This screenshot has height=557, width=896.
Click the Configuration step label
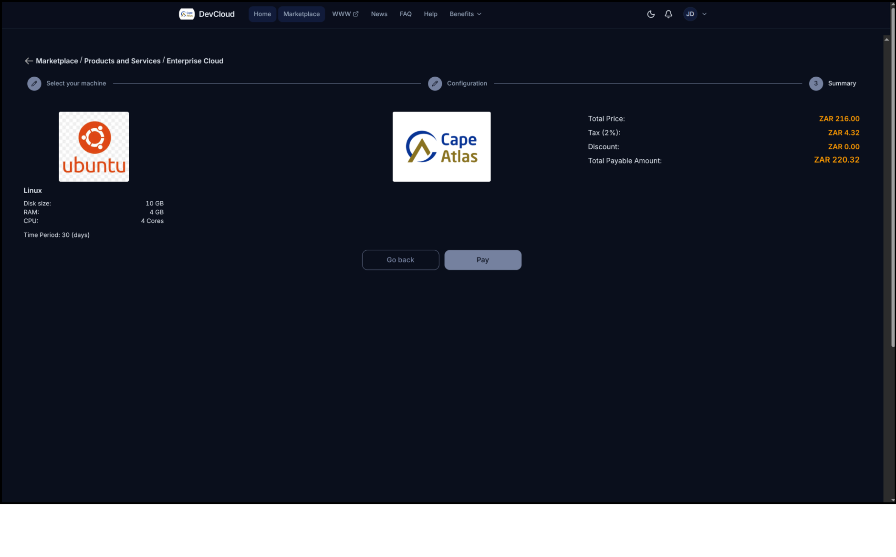coord(467,83)
